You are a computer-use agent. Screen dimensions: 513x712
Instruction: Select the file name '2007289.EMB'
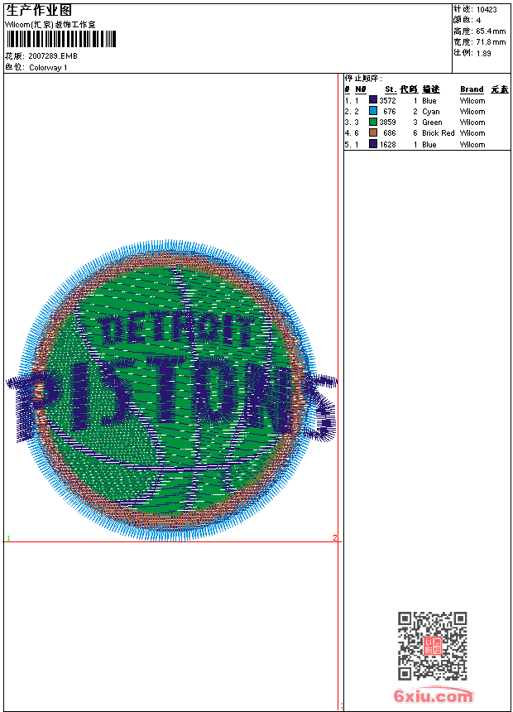[x=53, y=56]
